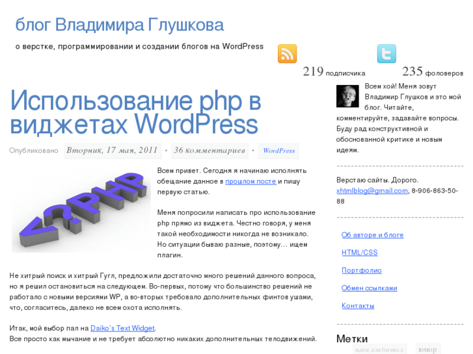Screen dimensions: 473x354
Task: Open the "Обмен ссылками" page
Action: 370,288
